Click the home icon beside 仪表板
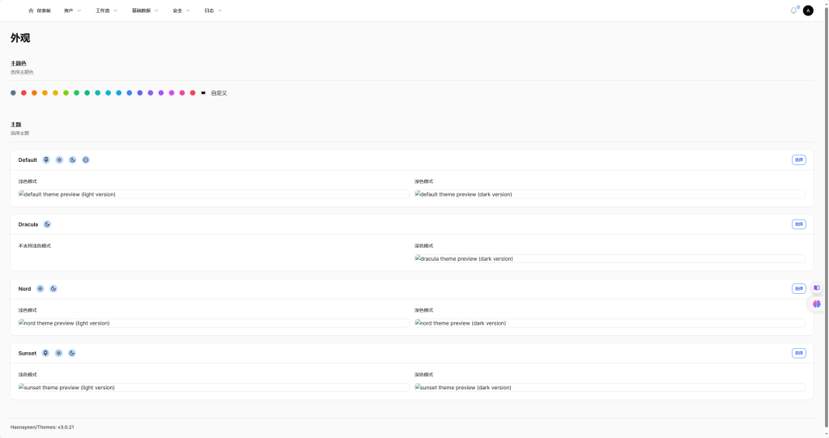829x438 pixels. (x=31, y=11)
